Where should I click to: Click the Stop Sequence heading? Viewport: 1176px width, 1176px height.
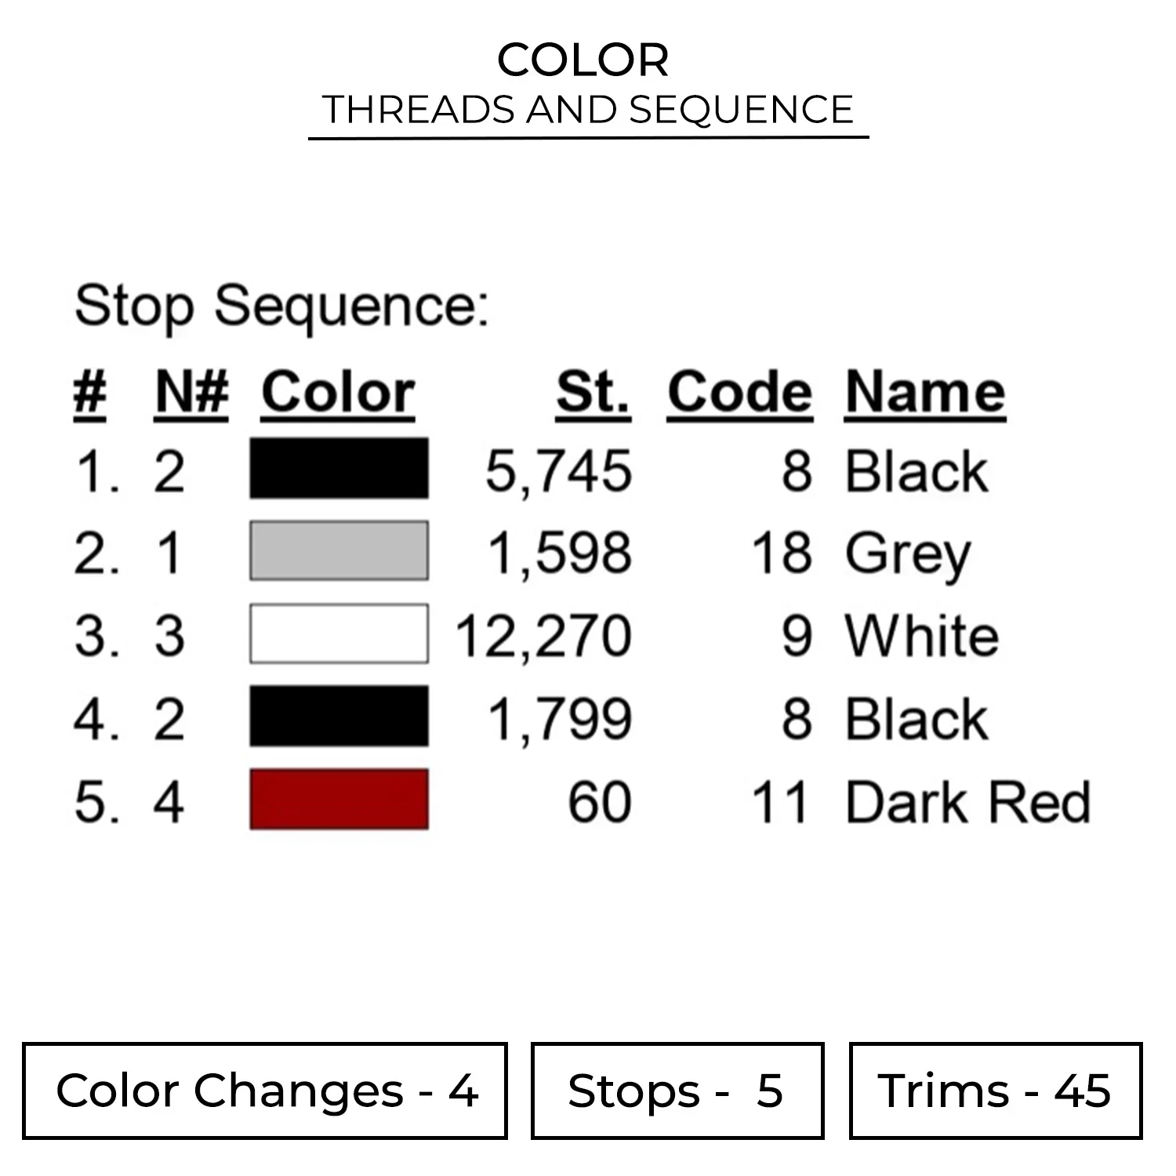[282, 306]
